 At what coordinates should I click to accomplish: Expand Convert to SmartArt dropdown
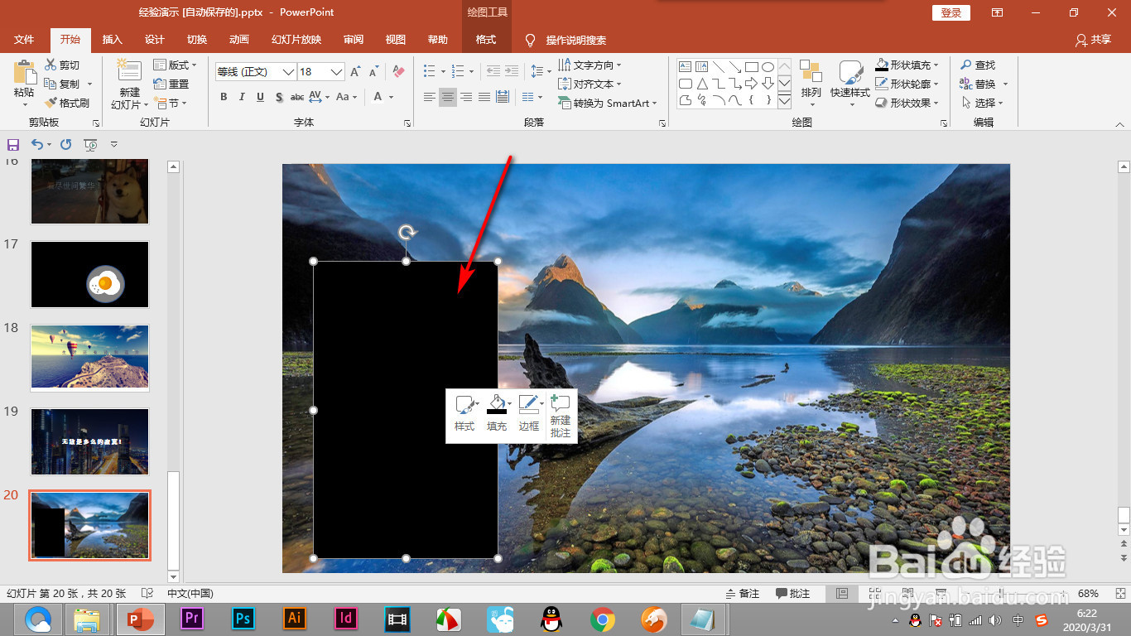(608, 103)
